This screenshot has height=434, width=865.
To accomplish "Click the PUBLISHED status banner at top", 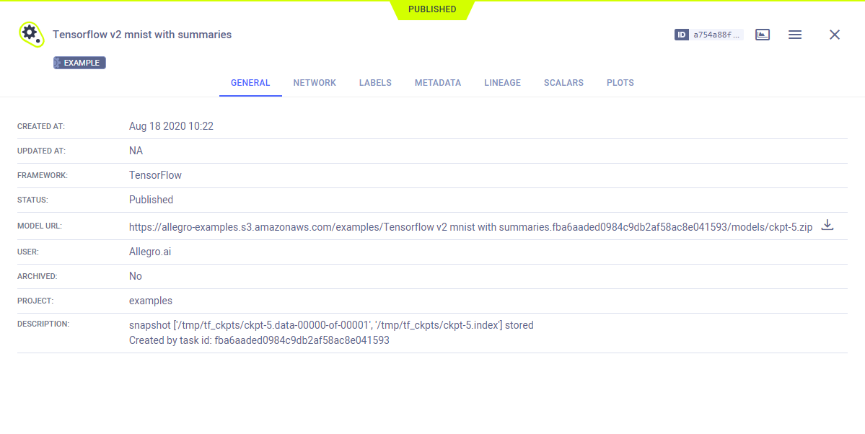I will pos(432,9).
